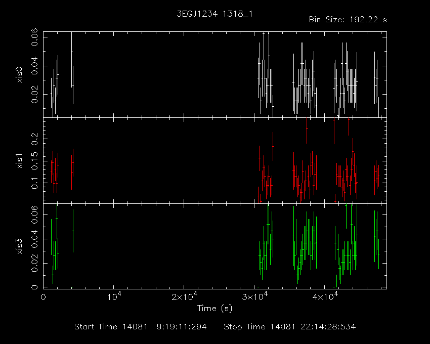Click the 2×10^4 x-axis tick label
The image size is (430, 344).
(x=184, y=296)
